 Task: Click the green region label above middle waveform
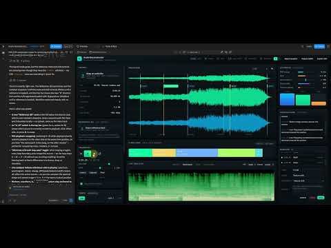pos(171,86)
